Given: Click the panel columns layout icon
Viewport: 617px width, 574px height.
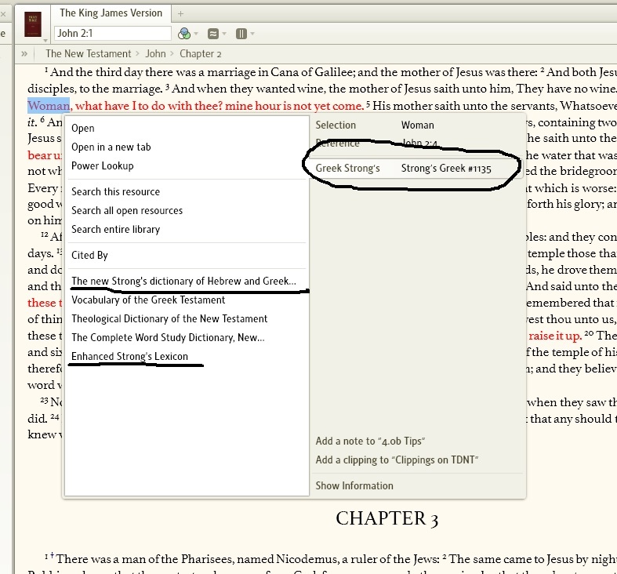Looking at the screenshot, I should tap(241, 34).
